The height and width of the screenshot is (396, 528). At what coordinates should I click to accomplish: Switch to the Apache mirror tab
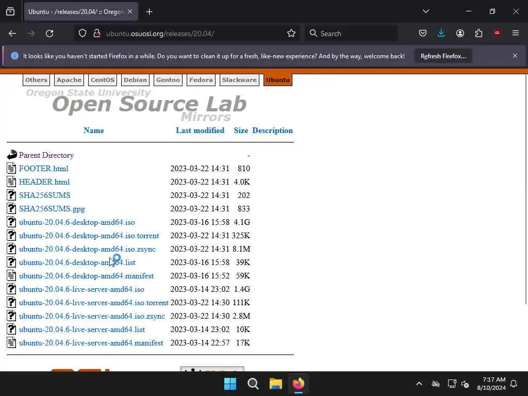point(69,80)
